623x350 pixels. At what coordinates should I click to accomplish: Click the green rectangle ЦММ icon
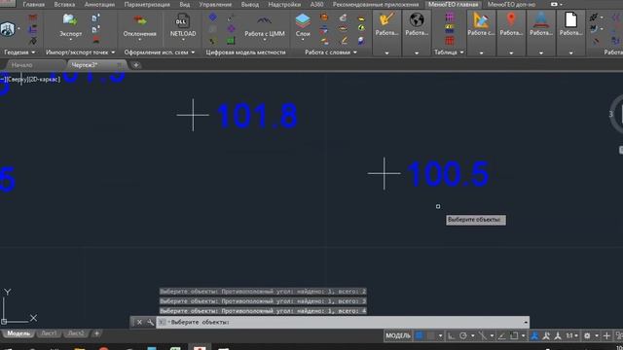[231, 41]
